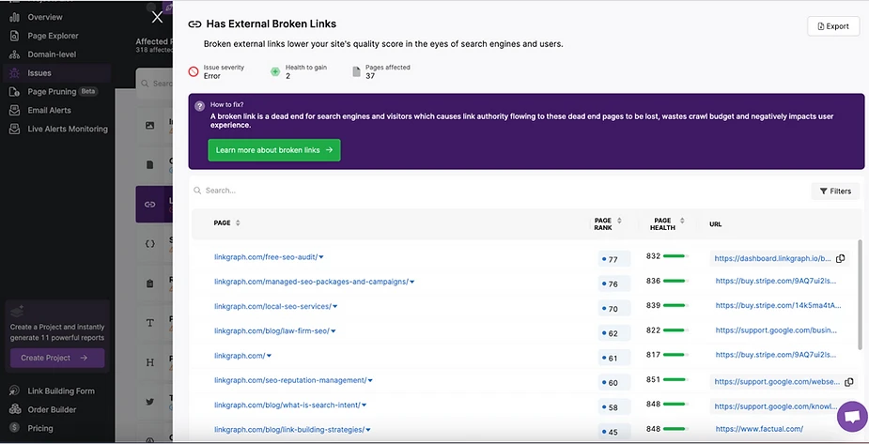Viewport: 869px width, 444px height.
Task: Open Order Builder
Action: pyautogui.click(x=52, y=409)
